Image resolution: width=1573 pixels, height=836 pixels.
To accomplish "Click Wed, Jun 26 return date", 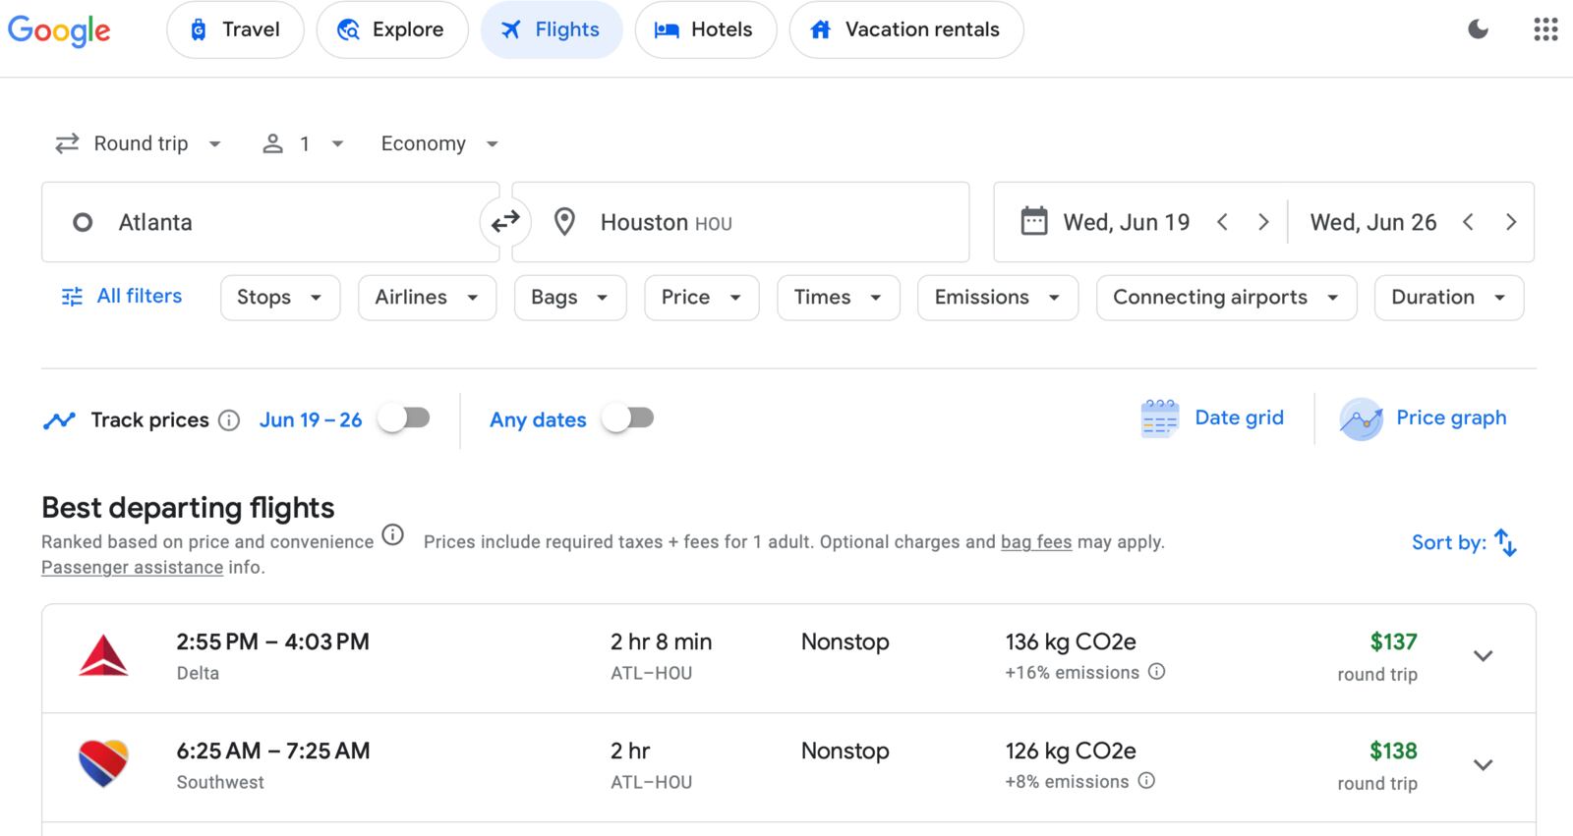I will click(1373, 223).
